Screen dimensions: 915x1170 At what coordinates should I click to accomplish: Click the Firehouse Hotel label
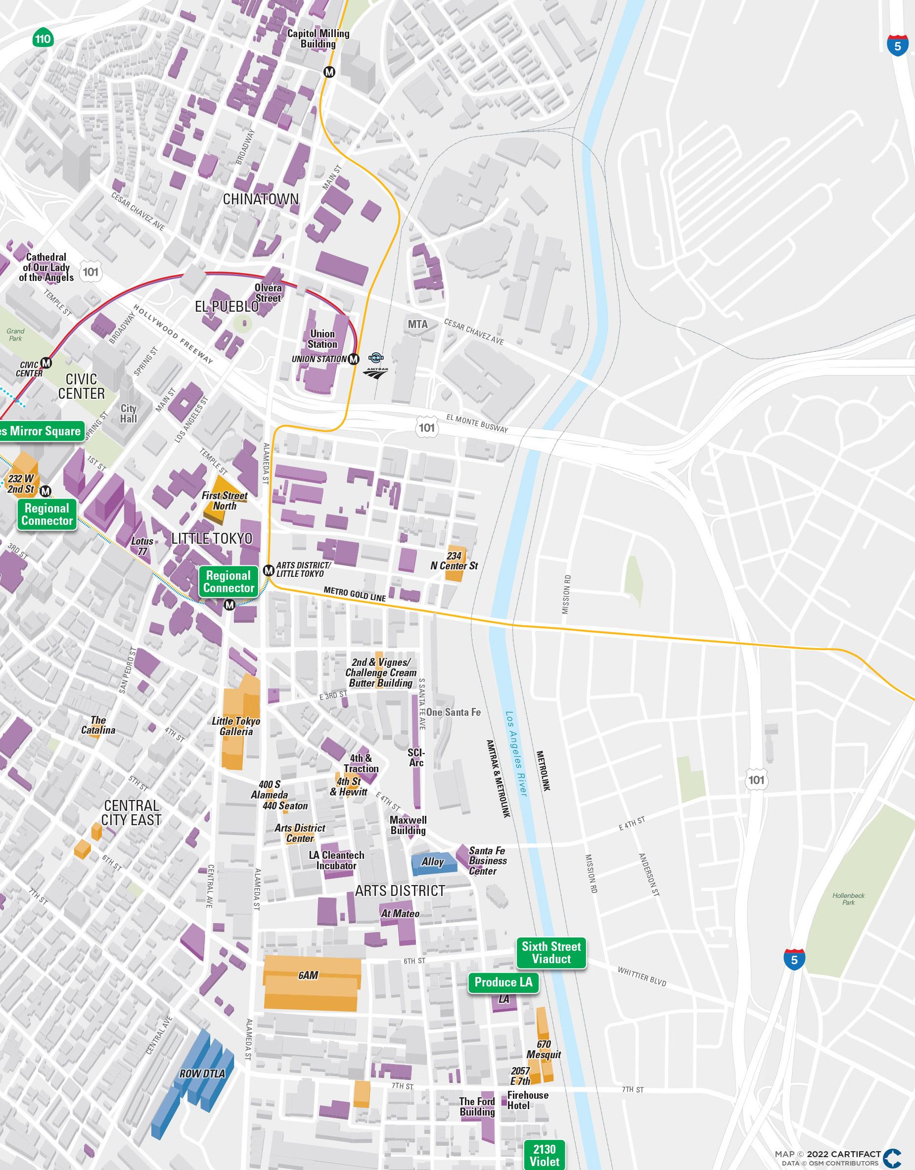pos(528,1100)
